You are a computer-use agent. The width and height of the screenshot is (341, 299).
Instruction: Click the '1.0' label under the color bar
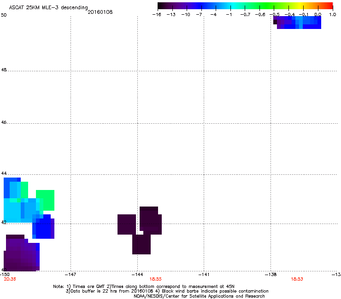coord(333,15)
